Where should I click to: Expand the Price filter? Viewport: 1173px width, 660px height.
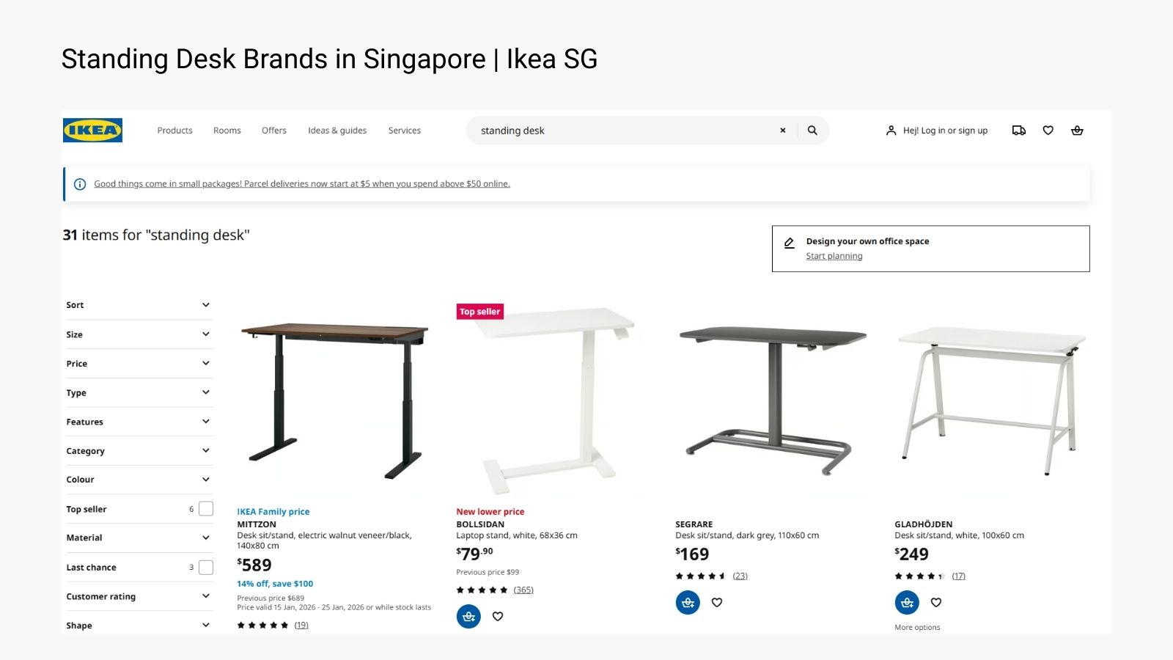139,363
